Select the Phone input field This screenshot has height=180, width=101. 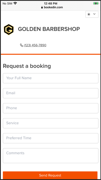pos(50,108)
